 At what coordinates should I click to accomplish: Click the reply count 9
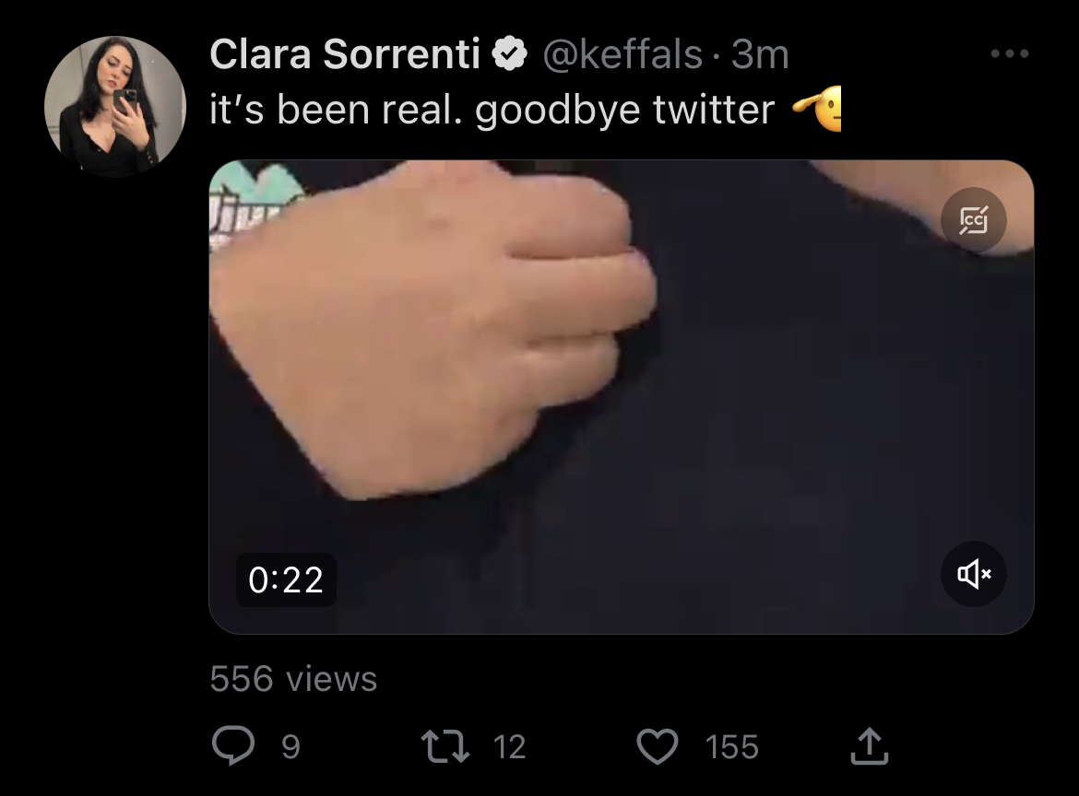(x=291, y=746)
